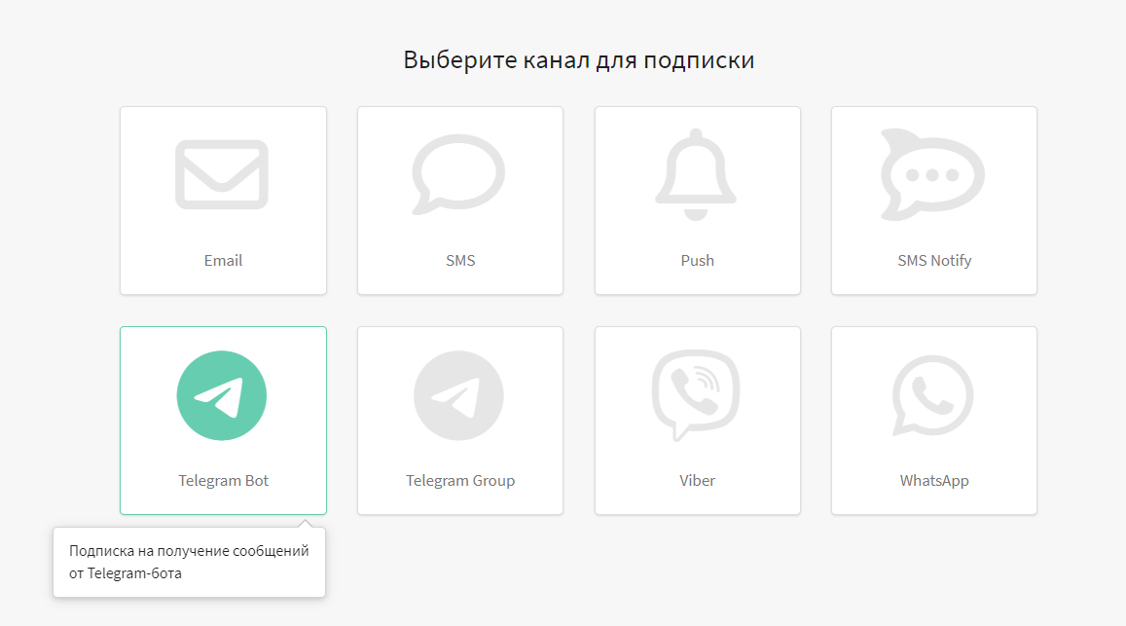The image size is (1126, 626).
Task: Click the SMS card label
Action: pyautogui.click(x=460, y=260)
